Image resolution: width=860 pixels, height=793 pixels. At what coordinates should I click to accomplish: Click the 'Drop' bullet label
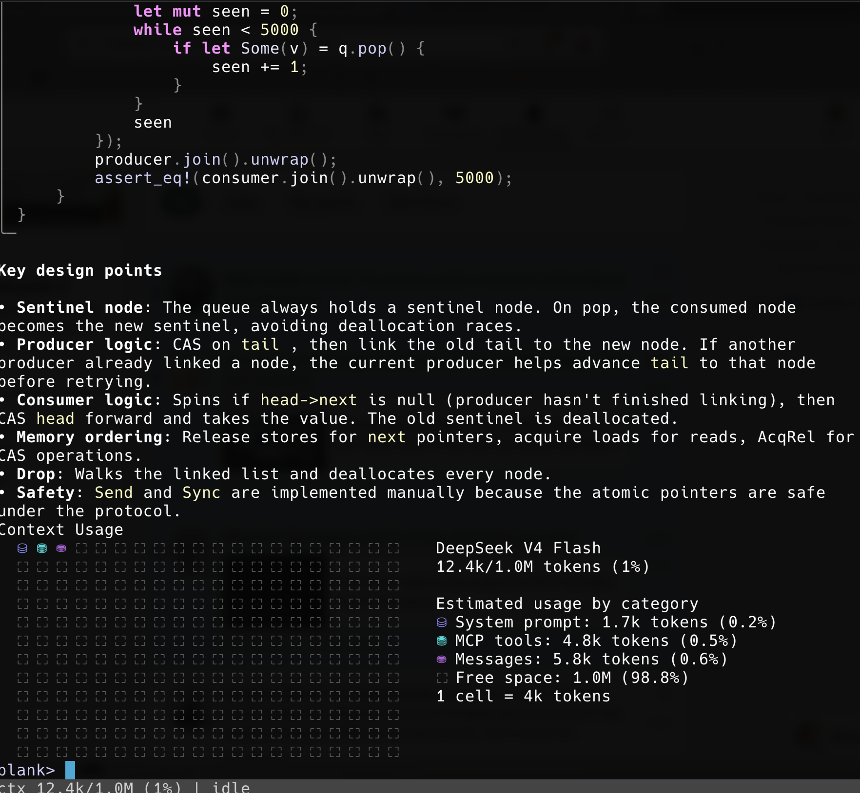(36, 474)
